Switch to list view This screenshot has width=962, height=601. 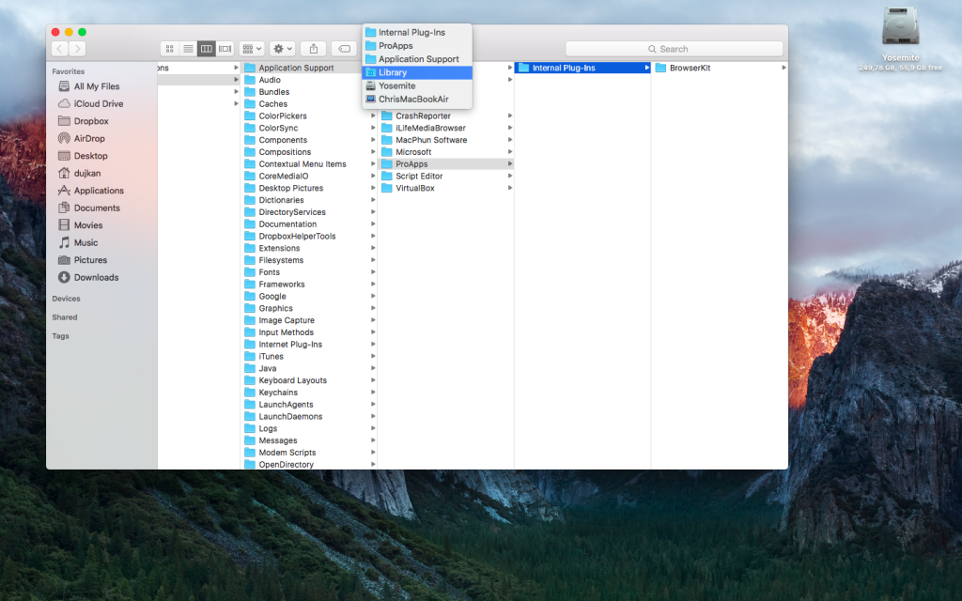pos(188,48)
